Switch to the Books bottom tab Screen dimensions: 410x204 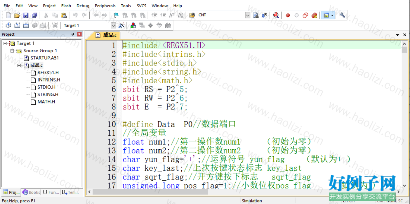click(31, 192)
